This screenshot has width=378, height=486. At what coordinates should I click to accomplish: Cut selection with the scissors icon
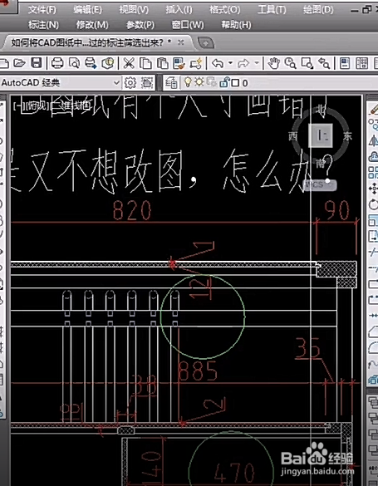point(128,63)
